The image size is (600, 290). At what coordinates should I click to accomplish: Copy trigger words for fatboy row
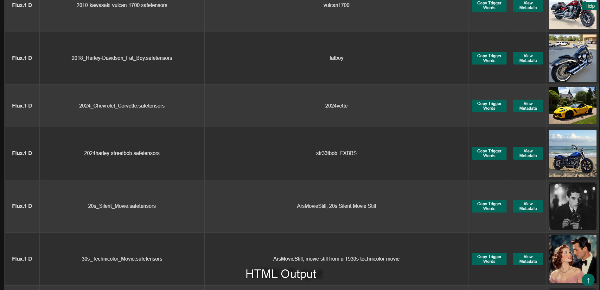pyautogui.click(x=489, y=58)
